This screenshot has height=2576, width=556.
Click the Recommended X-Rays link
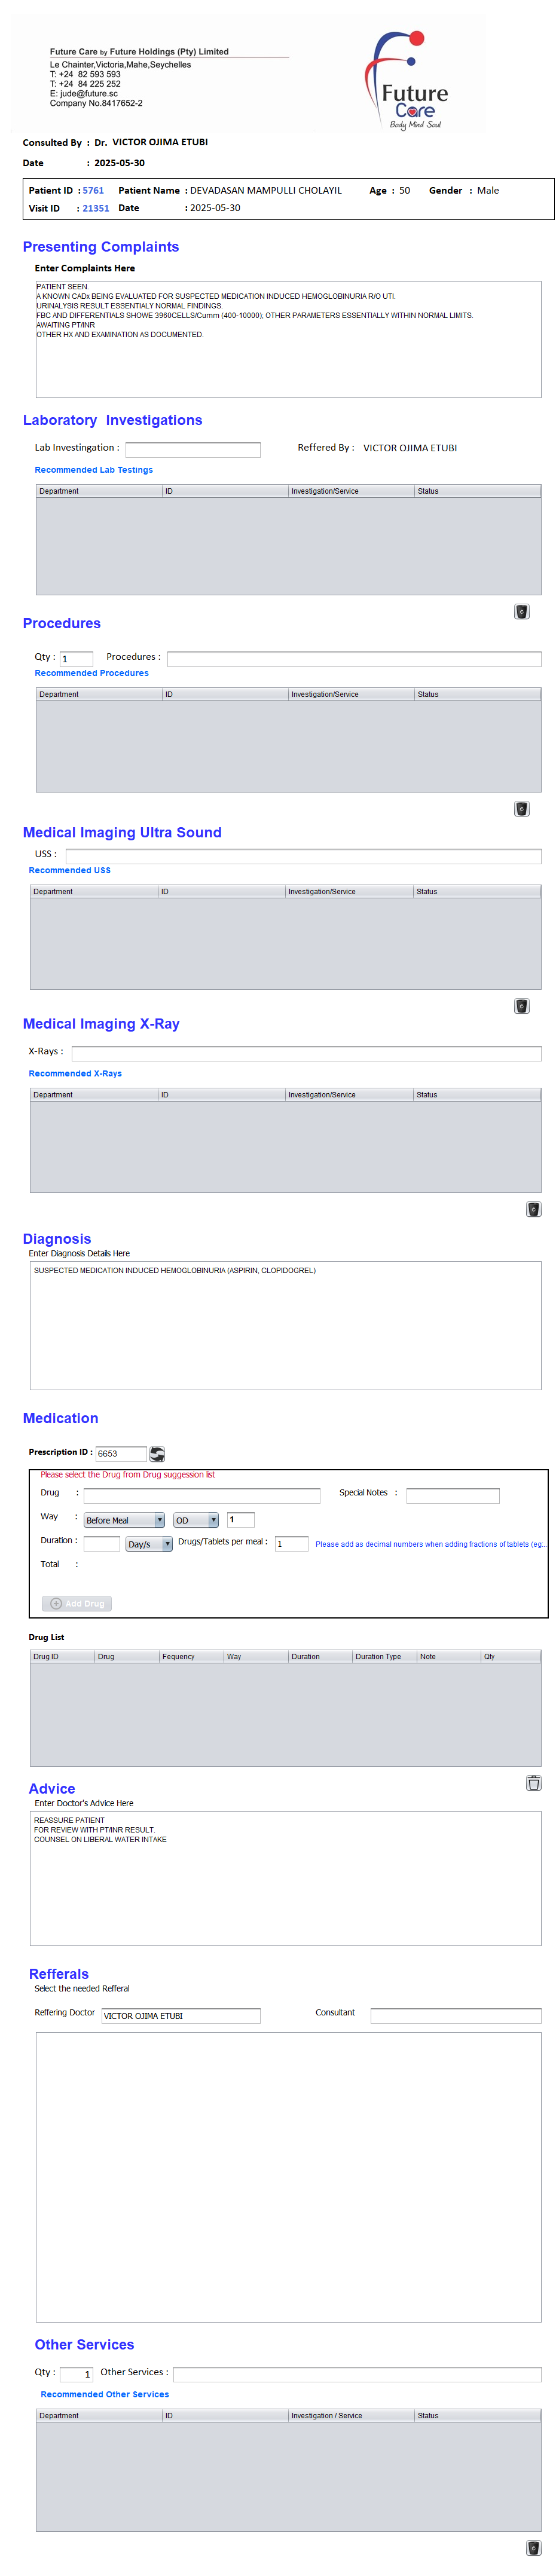75,1073
